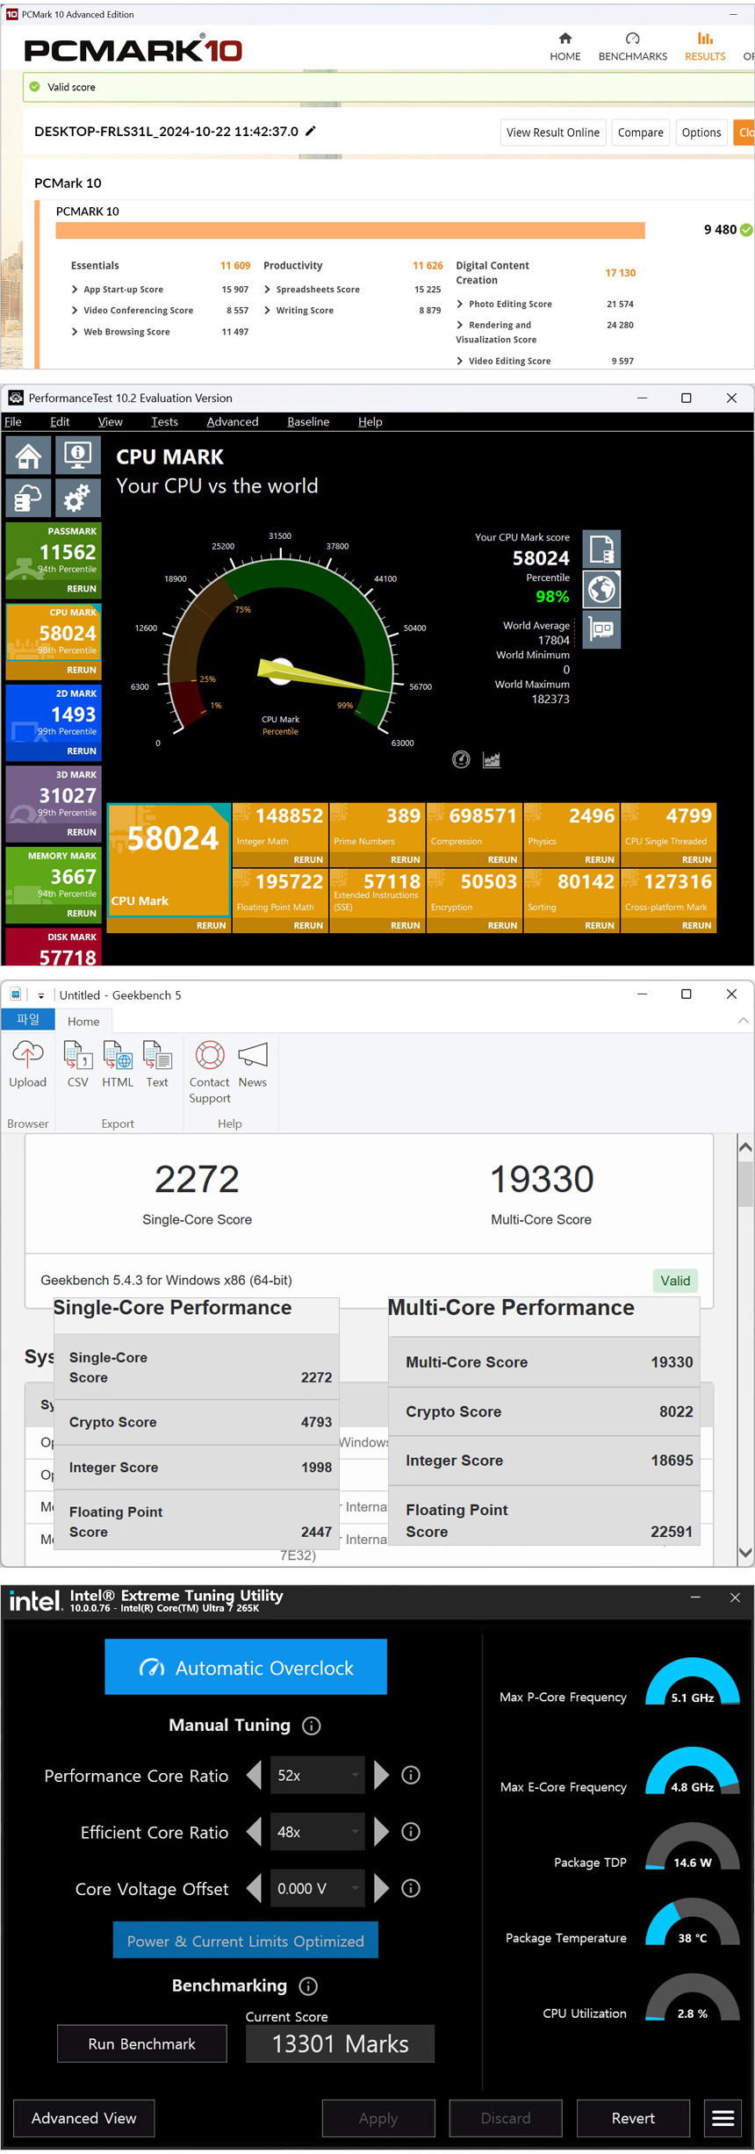755x2154 pixels.
Task: Go to the HOME tab in PCMark 10
Action: (565, 47)
